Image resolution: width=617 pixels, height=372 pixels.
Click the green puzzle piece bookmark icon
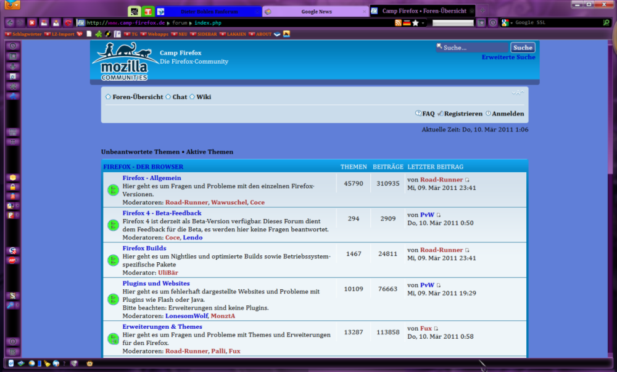click(98, 34)
